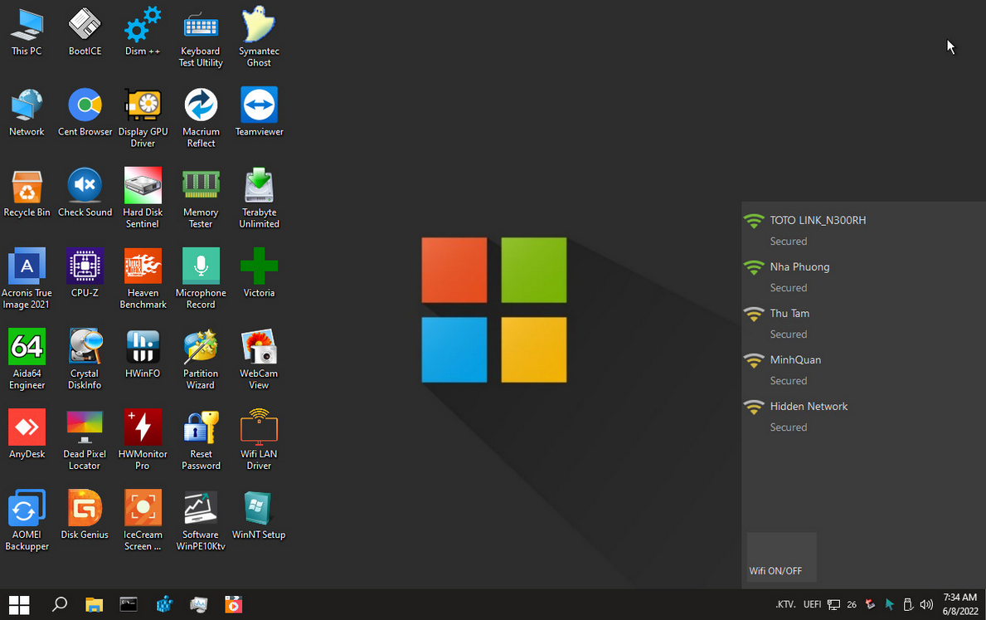
Task: Open the Network desktop icon
Action: click(x=27, y=112)
